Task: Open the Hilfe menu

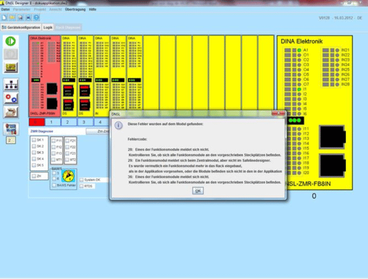Action: click(x=92, y=10)
